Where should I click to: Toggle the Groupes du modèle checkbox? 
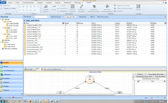coord(1,8)
